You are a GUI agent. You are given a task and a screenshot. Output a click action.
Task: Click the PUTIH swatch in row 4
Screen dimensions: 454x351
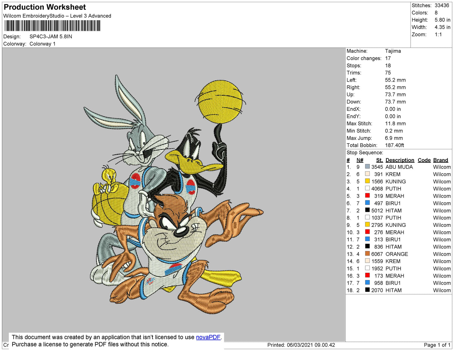367,188
